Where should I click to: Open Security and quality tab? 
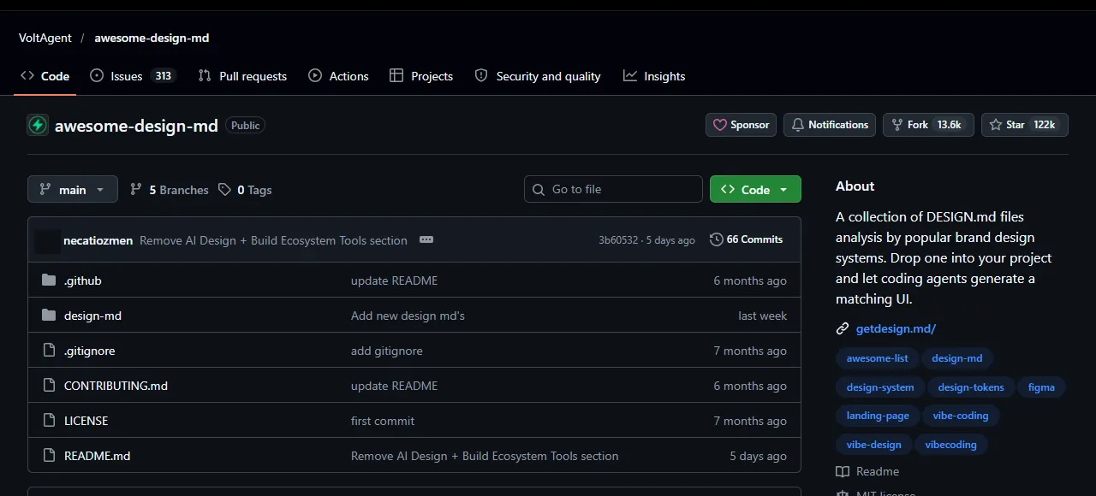tap(538, 76)
